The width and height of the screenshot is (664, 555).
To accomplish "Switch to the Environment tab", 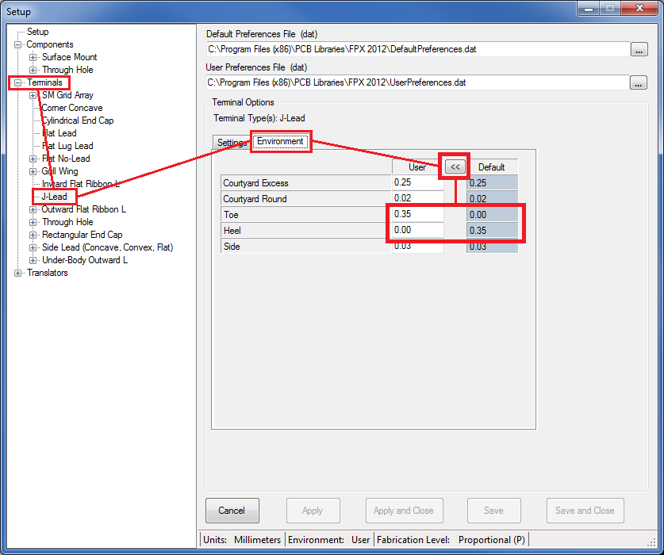I will (280, 141).
